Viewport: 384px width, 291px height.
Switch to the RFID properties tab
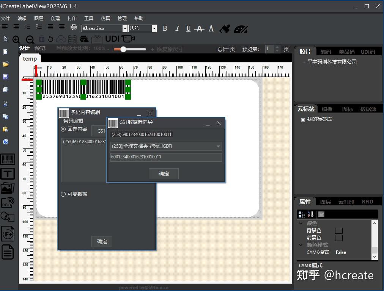pyautogui.click(x=367, y=202)
